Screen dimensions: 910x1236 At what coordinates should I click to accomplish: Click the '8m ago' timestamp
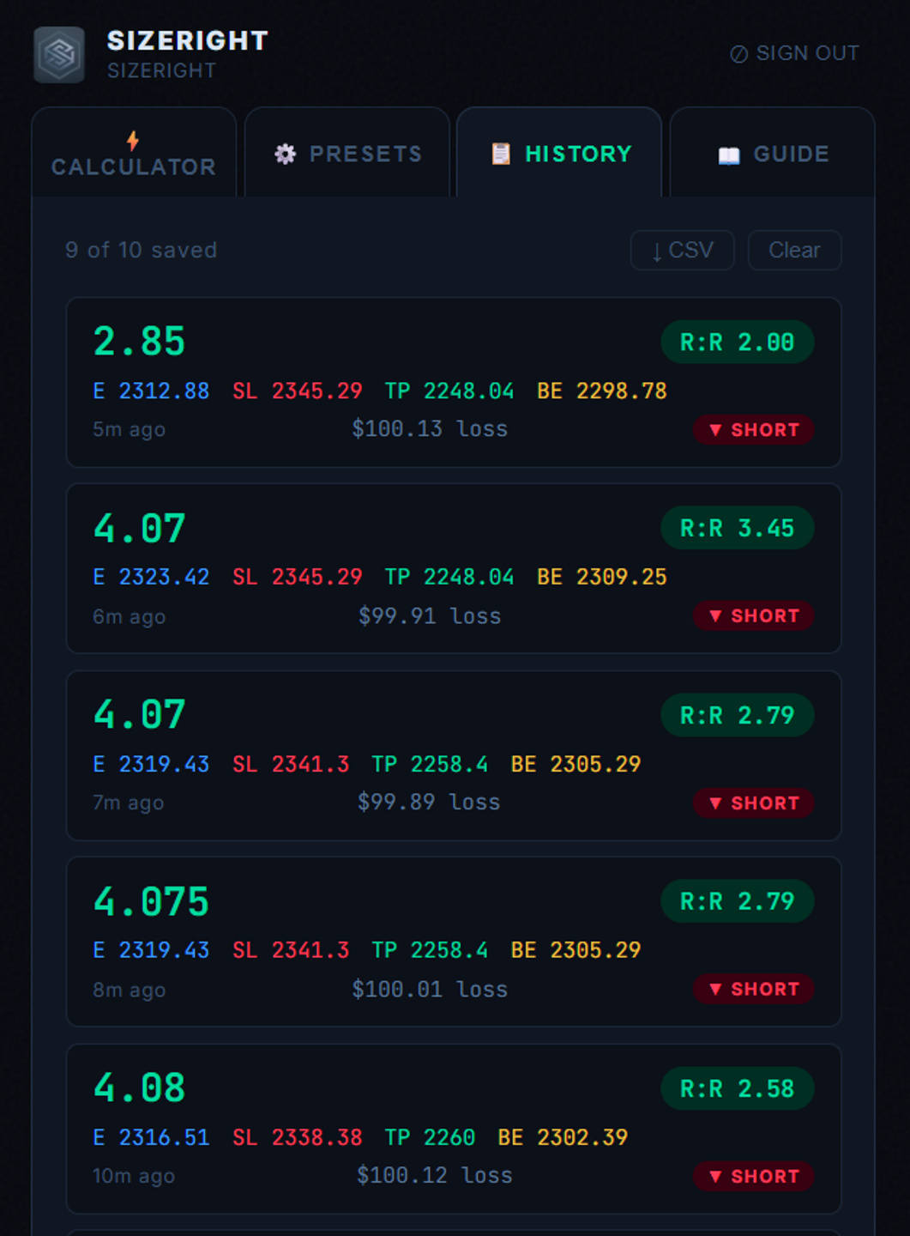129,990
